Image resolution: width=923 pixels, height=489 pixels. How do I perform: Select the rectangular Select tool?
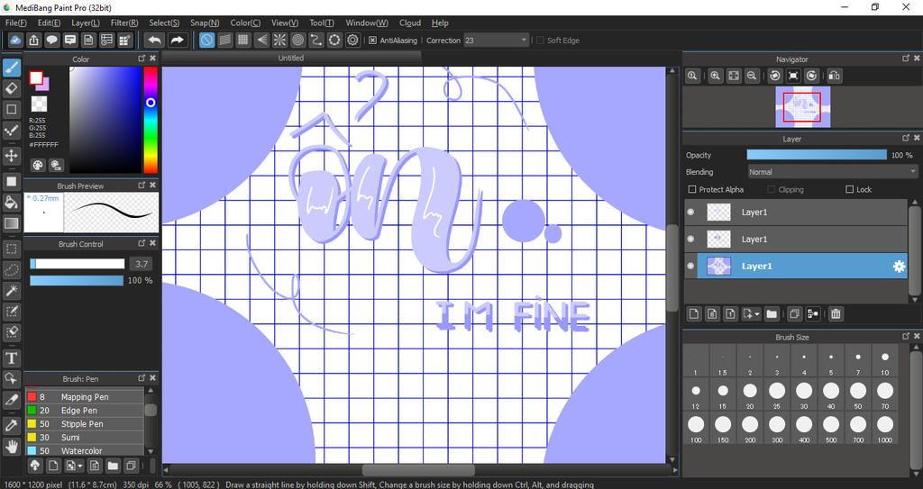[x=11, y=249]
